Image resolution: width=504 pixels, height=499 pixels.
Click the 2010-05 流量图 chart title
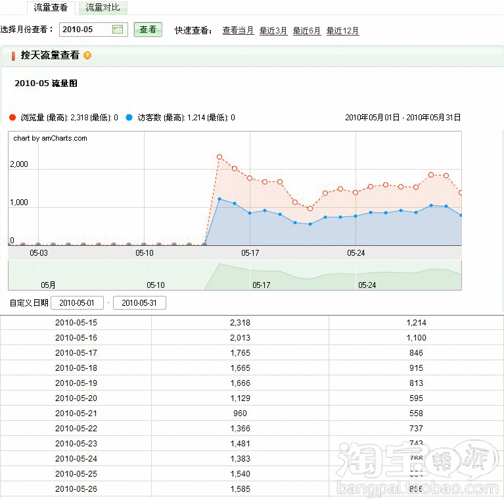(x=46, y=83)
